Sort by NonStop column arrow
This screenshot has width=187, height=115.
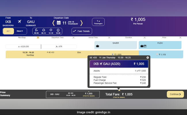(x=38, y=38)
